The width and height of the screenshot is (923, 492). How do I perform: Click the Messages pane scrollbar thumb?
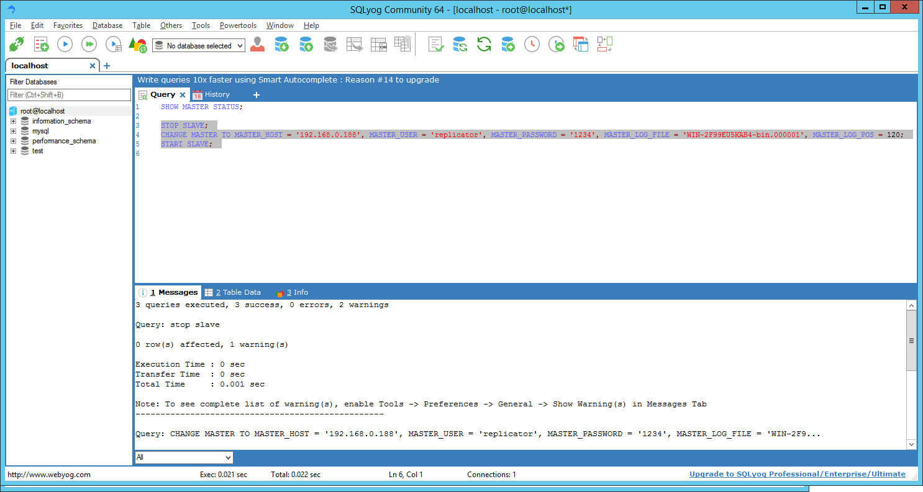coord(911,341)
